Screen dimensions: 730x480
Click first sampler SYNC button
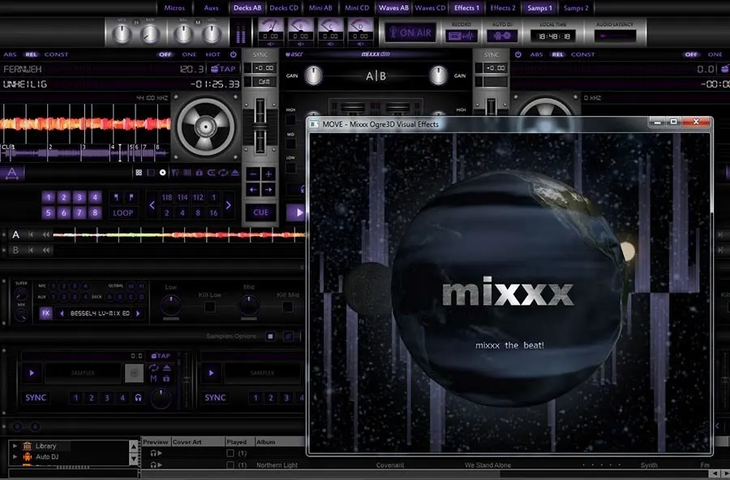(x=36, y=397)
